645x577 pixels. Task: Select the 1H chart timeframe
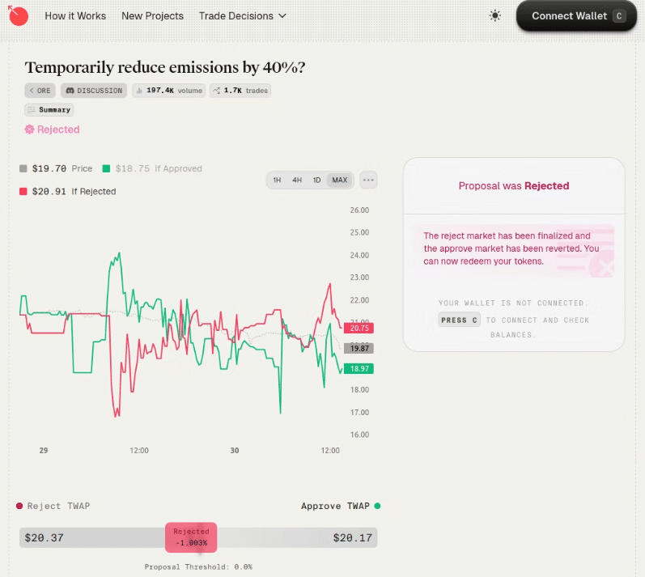pyautogui.click(x=277, y=180)
